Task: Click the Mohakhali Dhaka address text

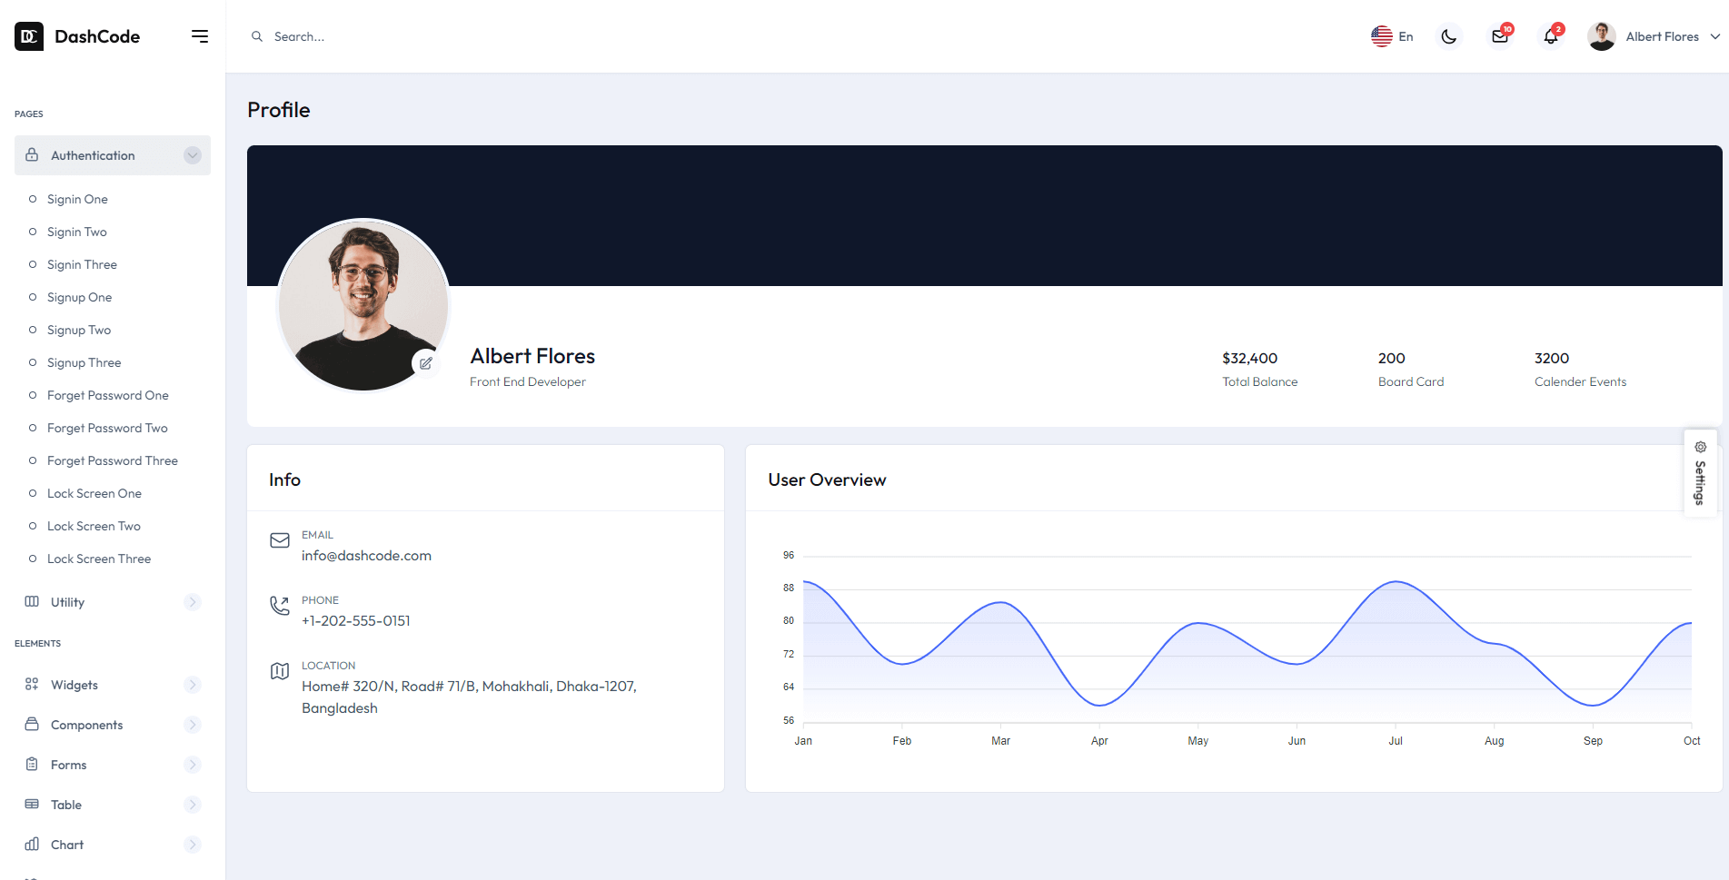Action: click(469, 697)
